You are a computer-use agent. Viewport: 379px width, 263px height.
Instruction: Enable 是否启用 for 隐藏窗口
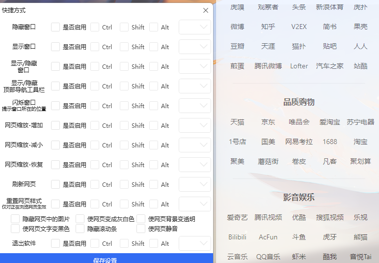55,27
